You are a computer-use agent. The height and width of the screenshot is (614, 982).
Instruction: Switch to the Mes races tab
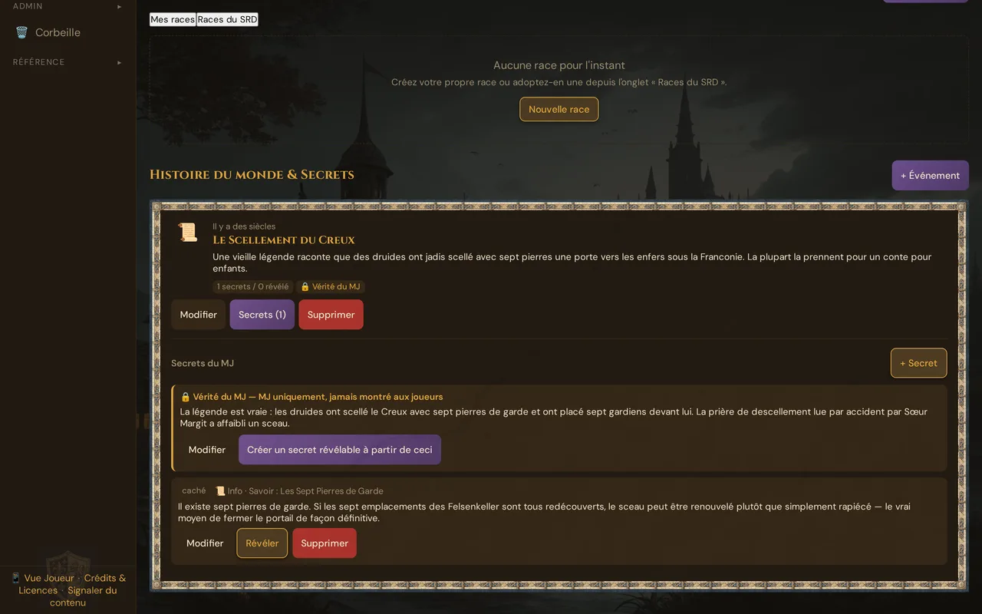(x=173, y=19)
